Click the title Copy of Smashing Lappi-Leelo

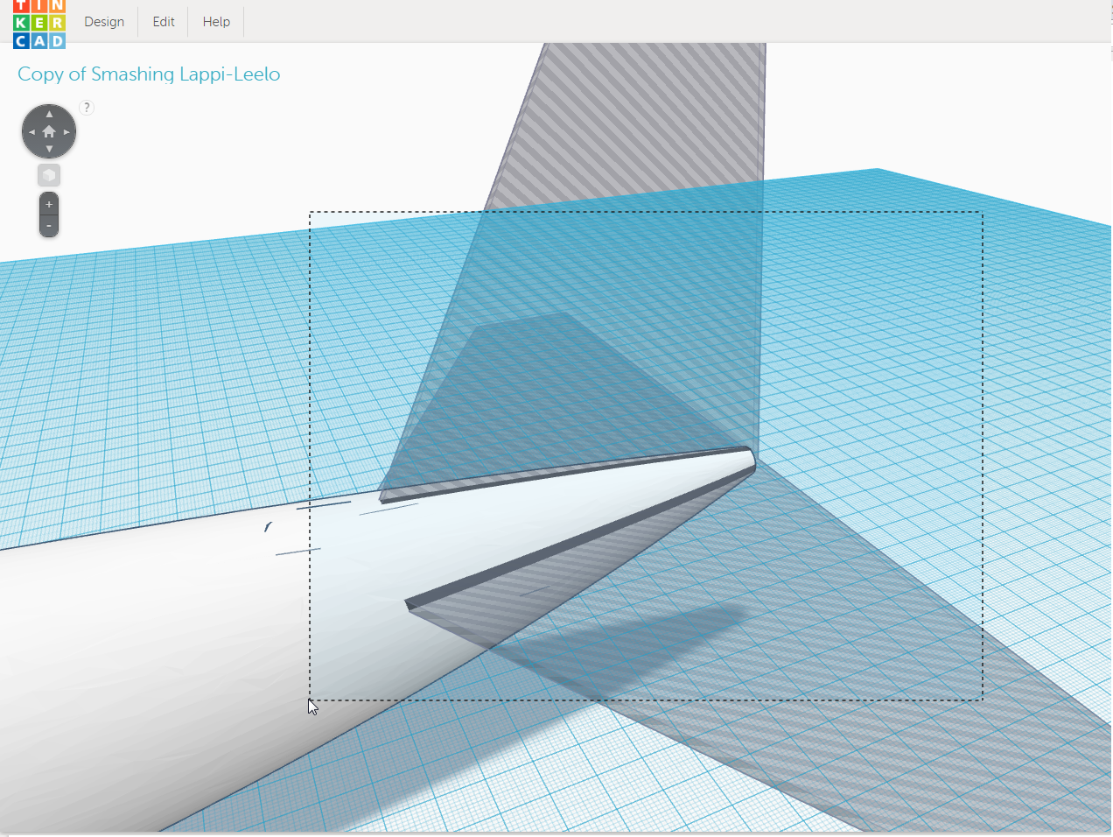(149, 74)
